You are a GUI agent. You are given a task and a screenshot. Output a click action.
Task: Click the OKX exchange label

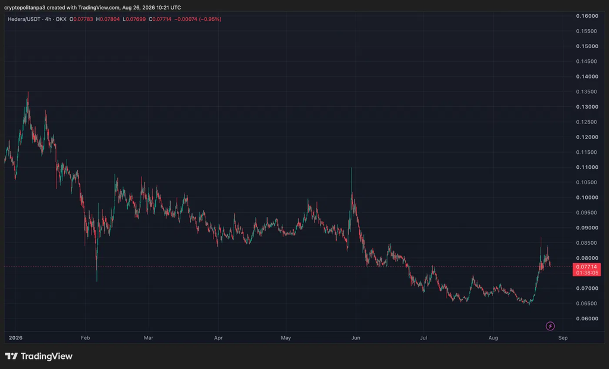(61, 19)
